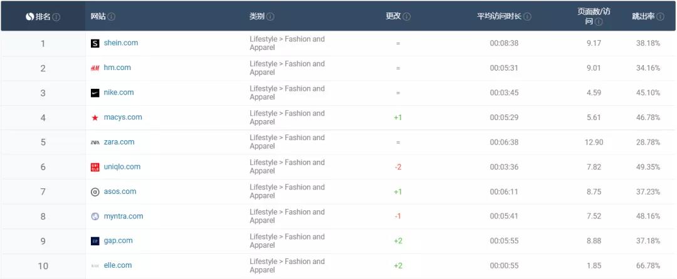The image size is (677, 279).
Task: Click visit duration 00:03:45
Action: click(x=504, y=93)
